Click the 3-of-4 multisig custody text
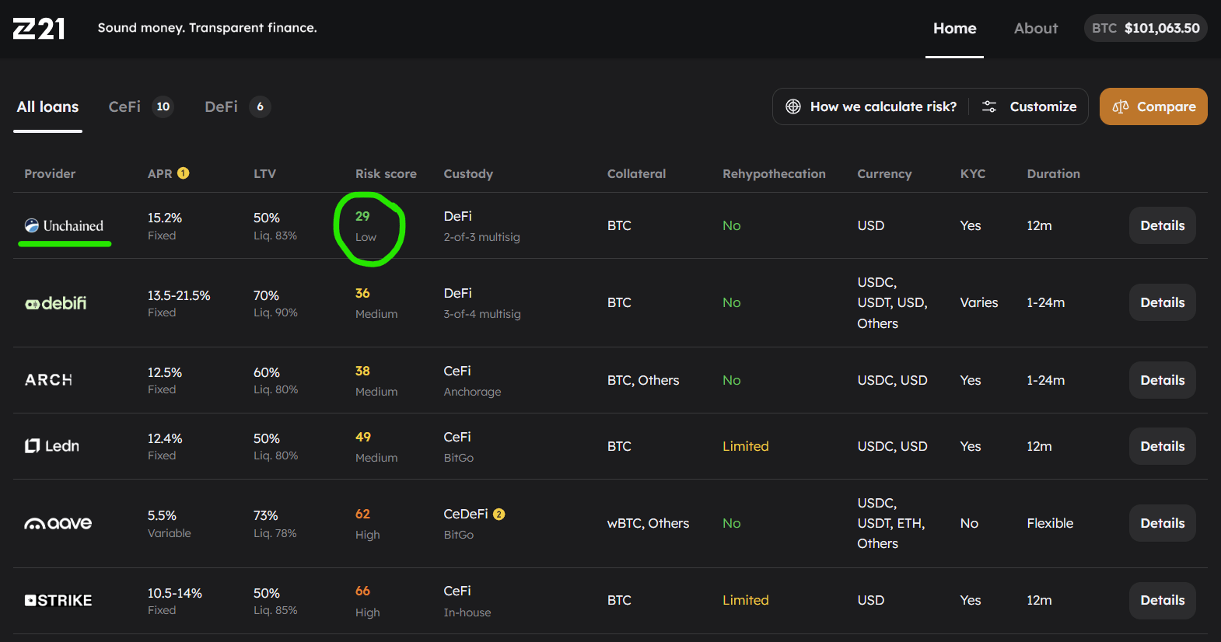1221x642 pixels. click(482, 314)
